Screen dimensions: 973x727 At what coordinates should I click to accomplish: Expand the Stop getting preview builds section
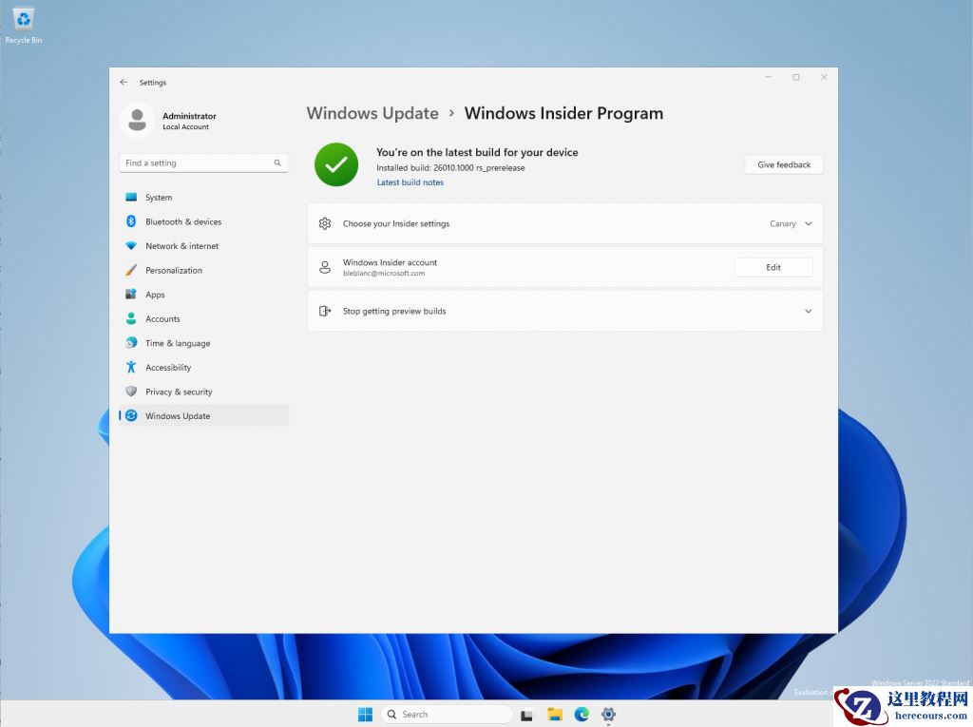point(809,311)
